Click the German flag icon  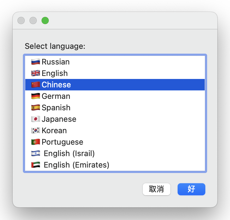[36, 96]
